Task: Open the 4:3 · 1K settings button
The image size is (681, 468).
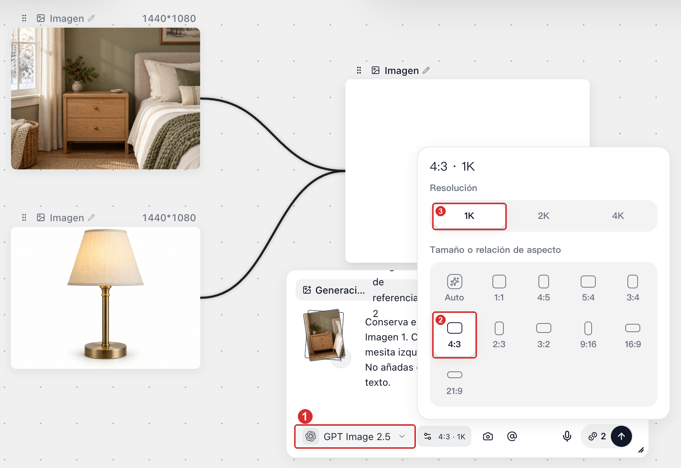Action: (445, 437)
